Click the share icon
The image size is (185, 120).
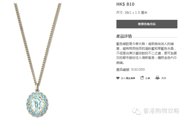[x=142, y=78]
